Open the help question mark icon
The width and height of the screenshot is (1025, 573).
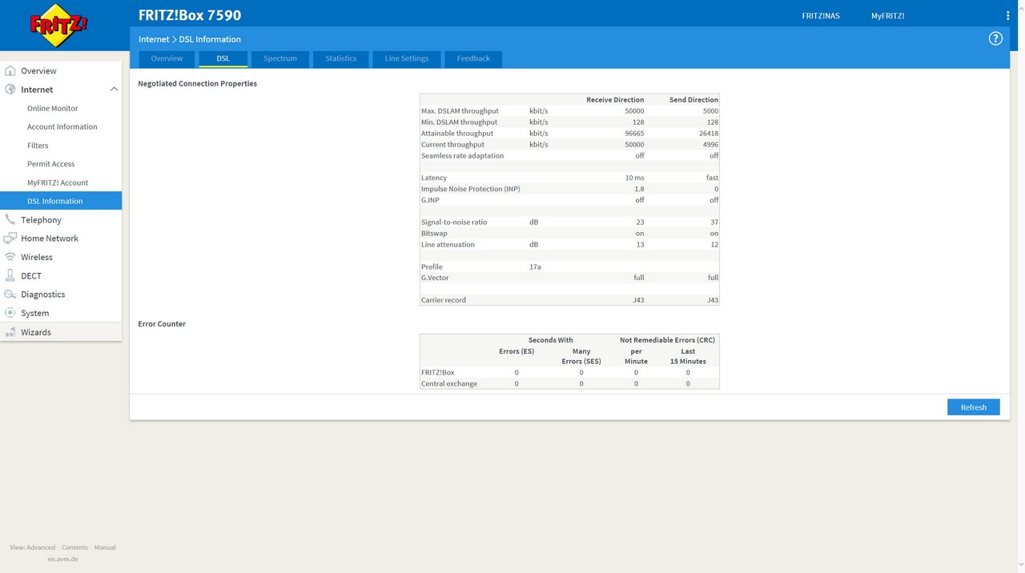pos(995,38)
